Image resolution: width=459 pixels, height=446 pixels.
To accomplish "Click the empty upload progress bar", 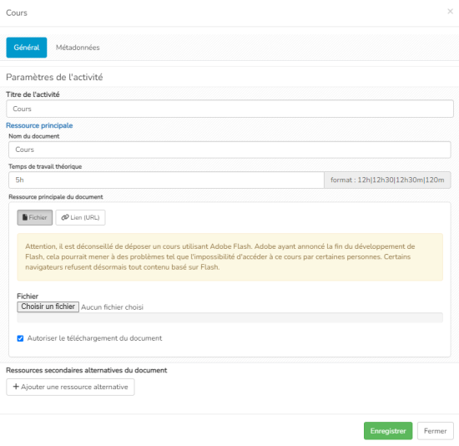I will [229, 317].
